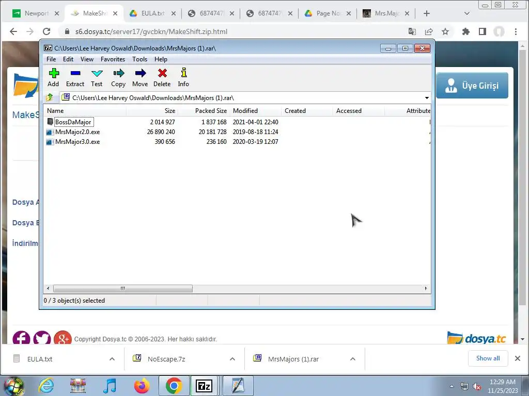Open the NoEscape.7z download

[x=166, y=359]
